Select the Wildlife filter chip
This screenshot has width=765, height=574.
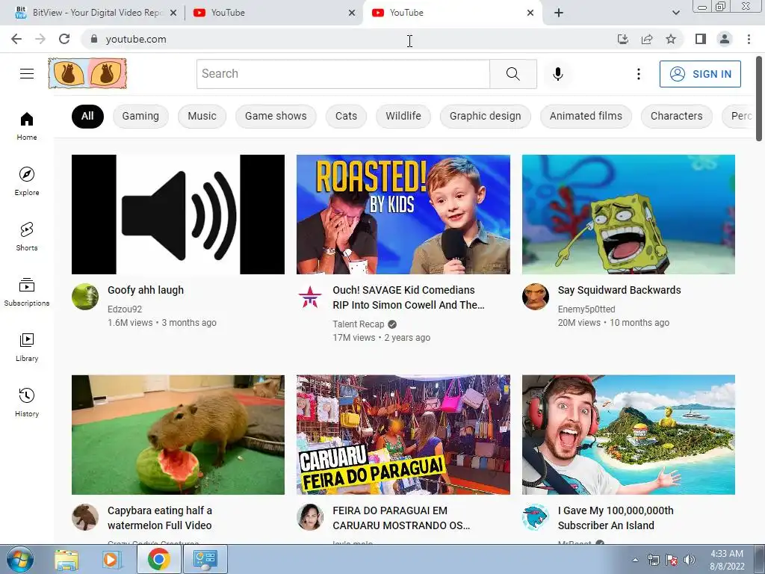pyautogui.click(x=403, y=116)
